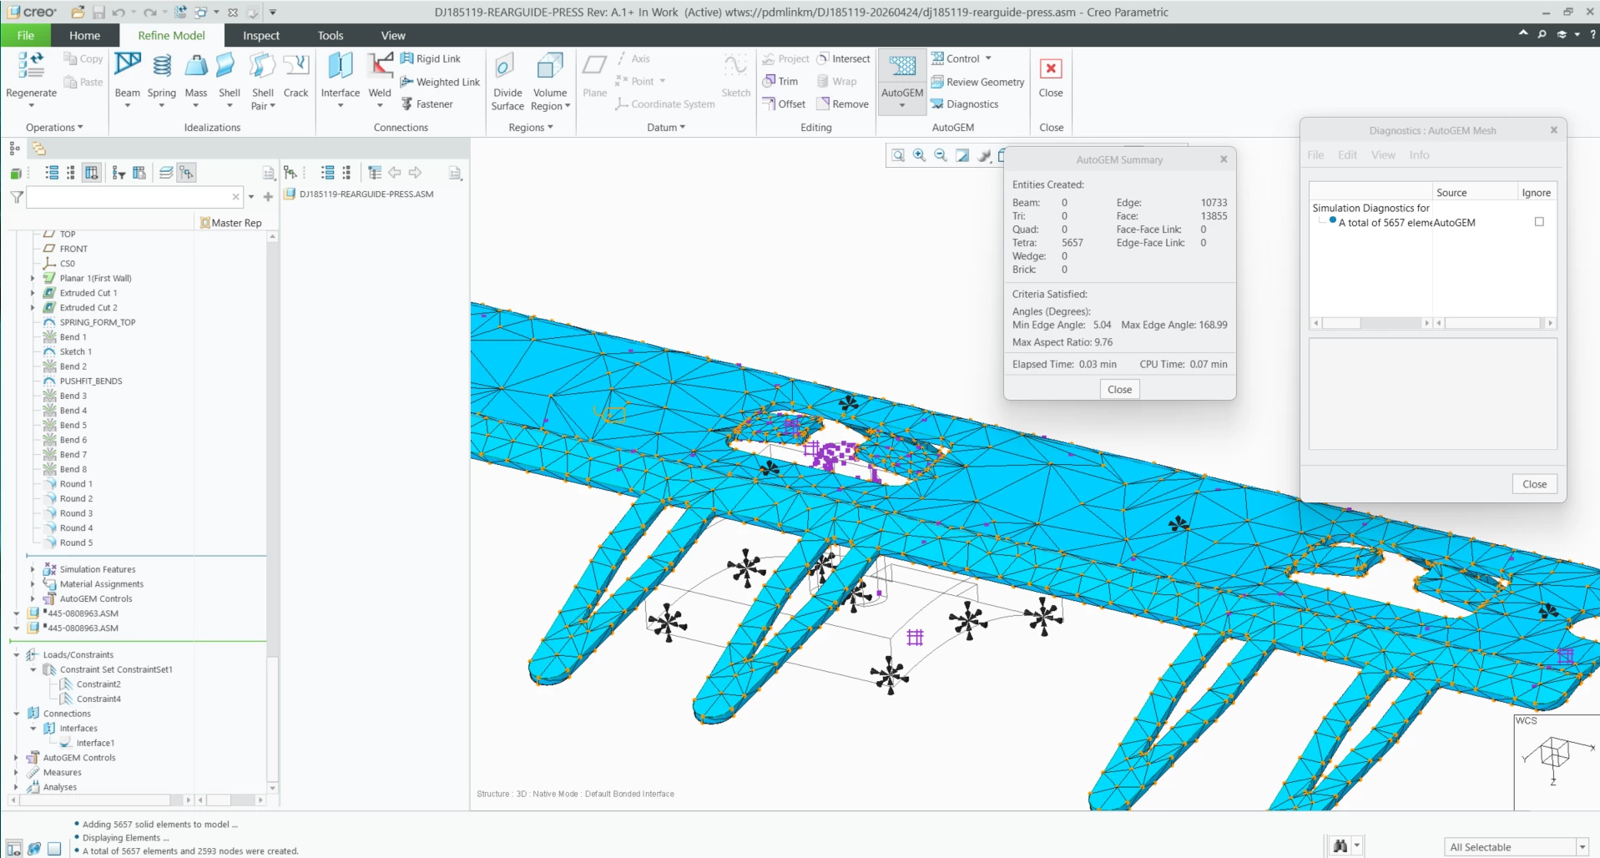Viewport: 1600px width, 858px height.
Task: Click the model tree vertical scrollbar
Action: (272, 512)
